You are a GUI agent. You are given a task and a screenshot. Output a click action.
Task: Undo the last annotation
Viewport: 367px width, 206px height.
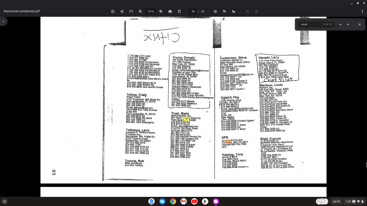click(248, 11)
